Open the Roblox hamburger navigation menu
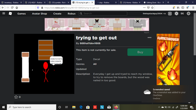 pyautogui.click(x=4, y=13)
